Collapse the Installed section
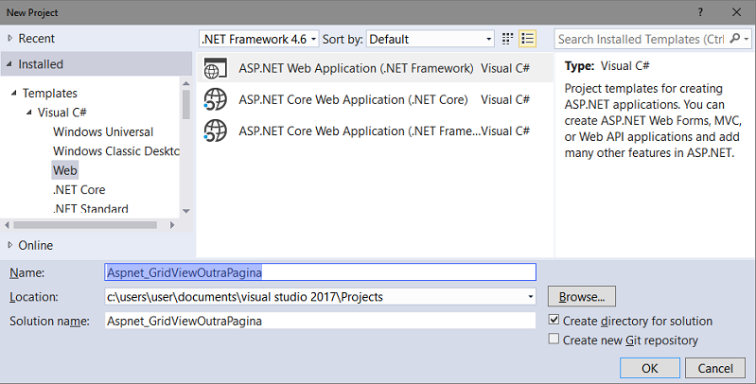 (x=9, y=64)
